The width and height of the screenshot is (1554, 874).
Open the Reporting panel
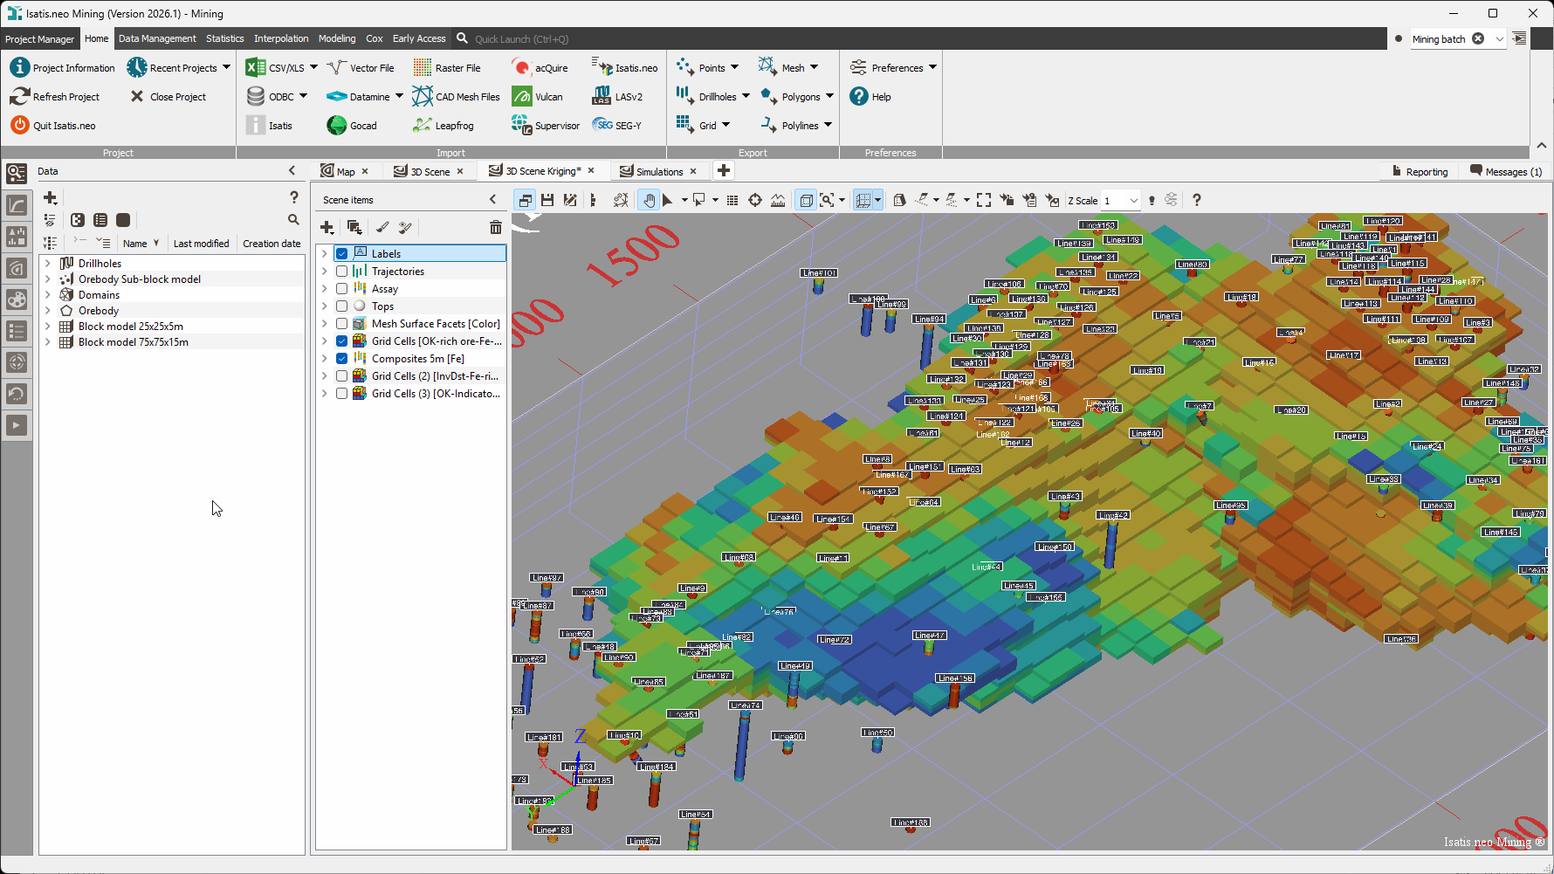click(1420, 171)
